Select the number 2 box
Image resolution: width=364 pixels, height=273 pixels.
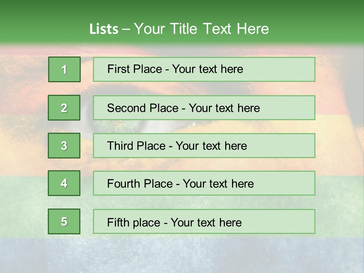(64, 108)
